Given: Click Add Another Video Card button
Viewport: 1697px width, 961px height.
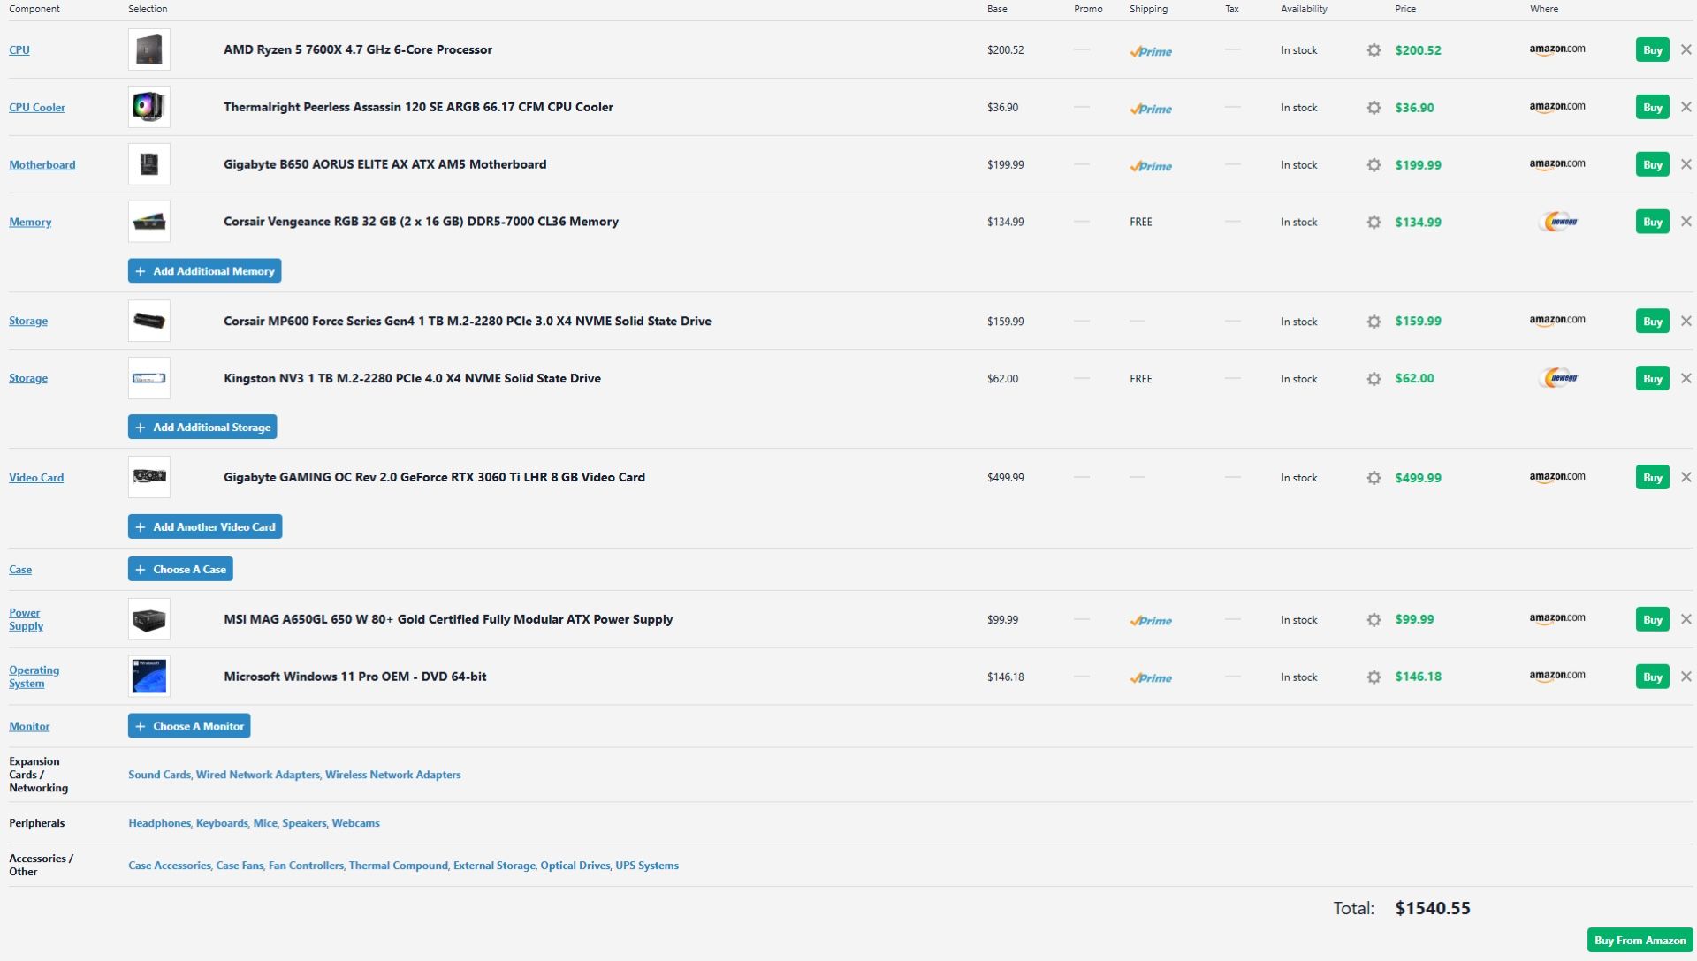Looking at the screenshot, I should coord(205,527).
